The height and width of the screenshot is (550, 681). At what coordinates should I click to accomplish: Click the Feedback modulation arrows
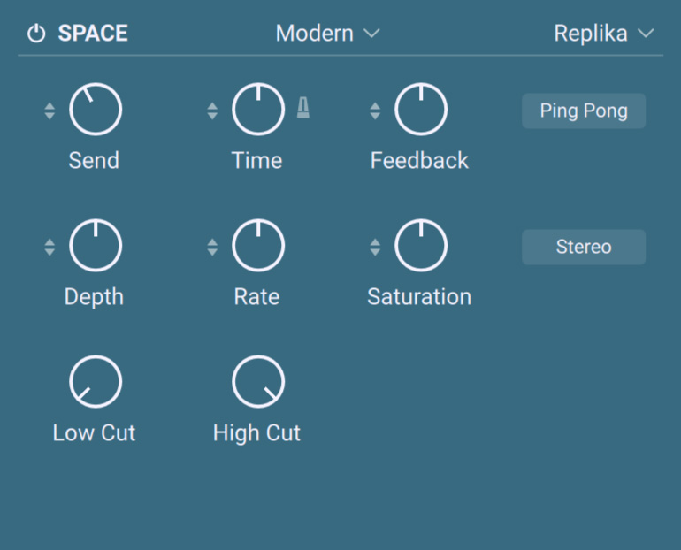[375, 111]
